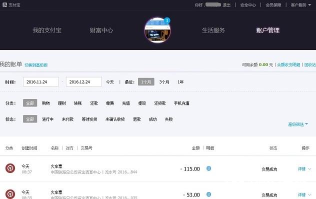316x199 pixels.
Task: Open 会员保障 link
Action: tap(273, 5)
